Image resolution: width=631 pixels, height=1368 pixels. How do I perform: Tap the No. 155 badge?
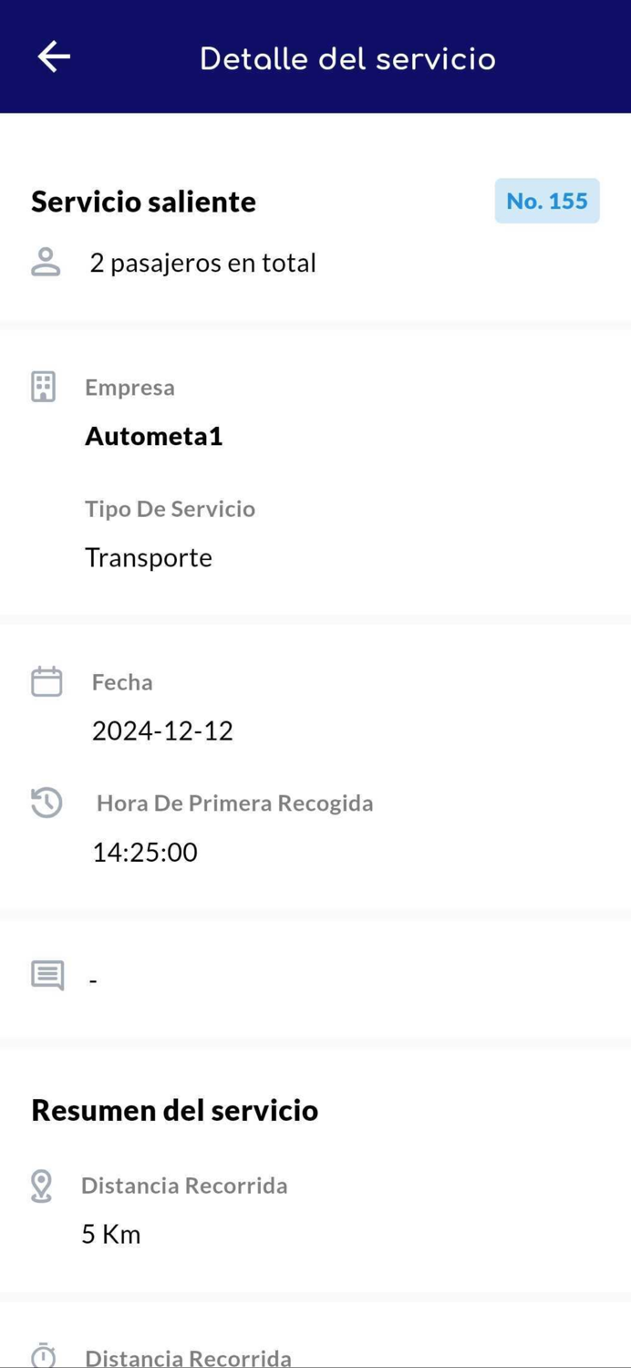click(x=547, y=201)
